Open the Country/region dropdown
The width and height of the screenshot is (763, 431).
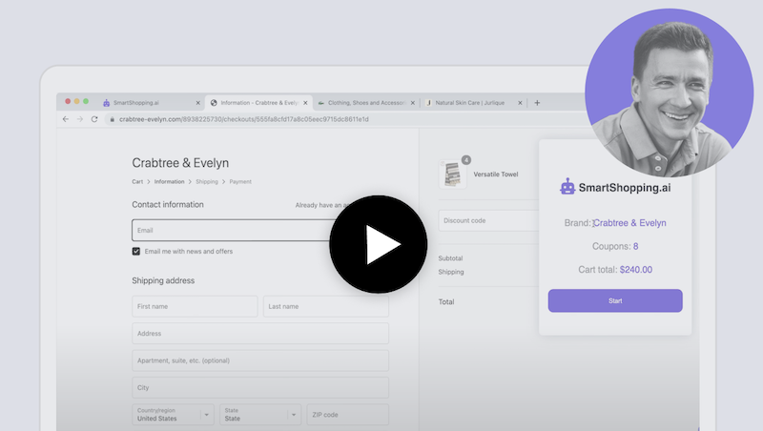[x=174, y=415]
